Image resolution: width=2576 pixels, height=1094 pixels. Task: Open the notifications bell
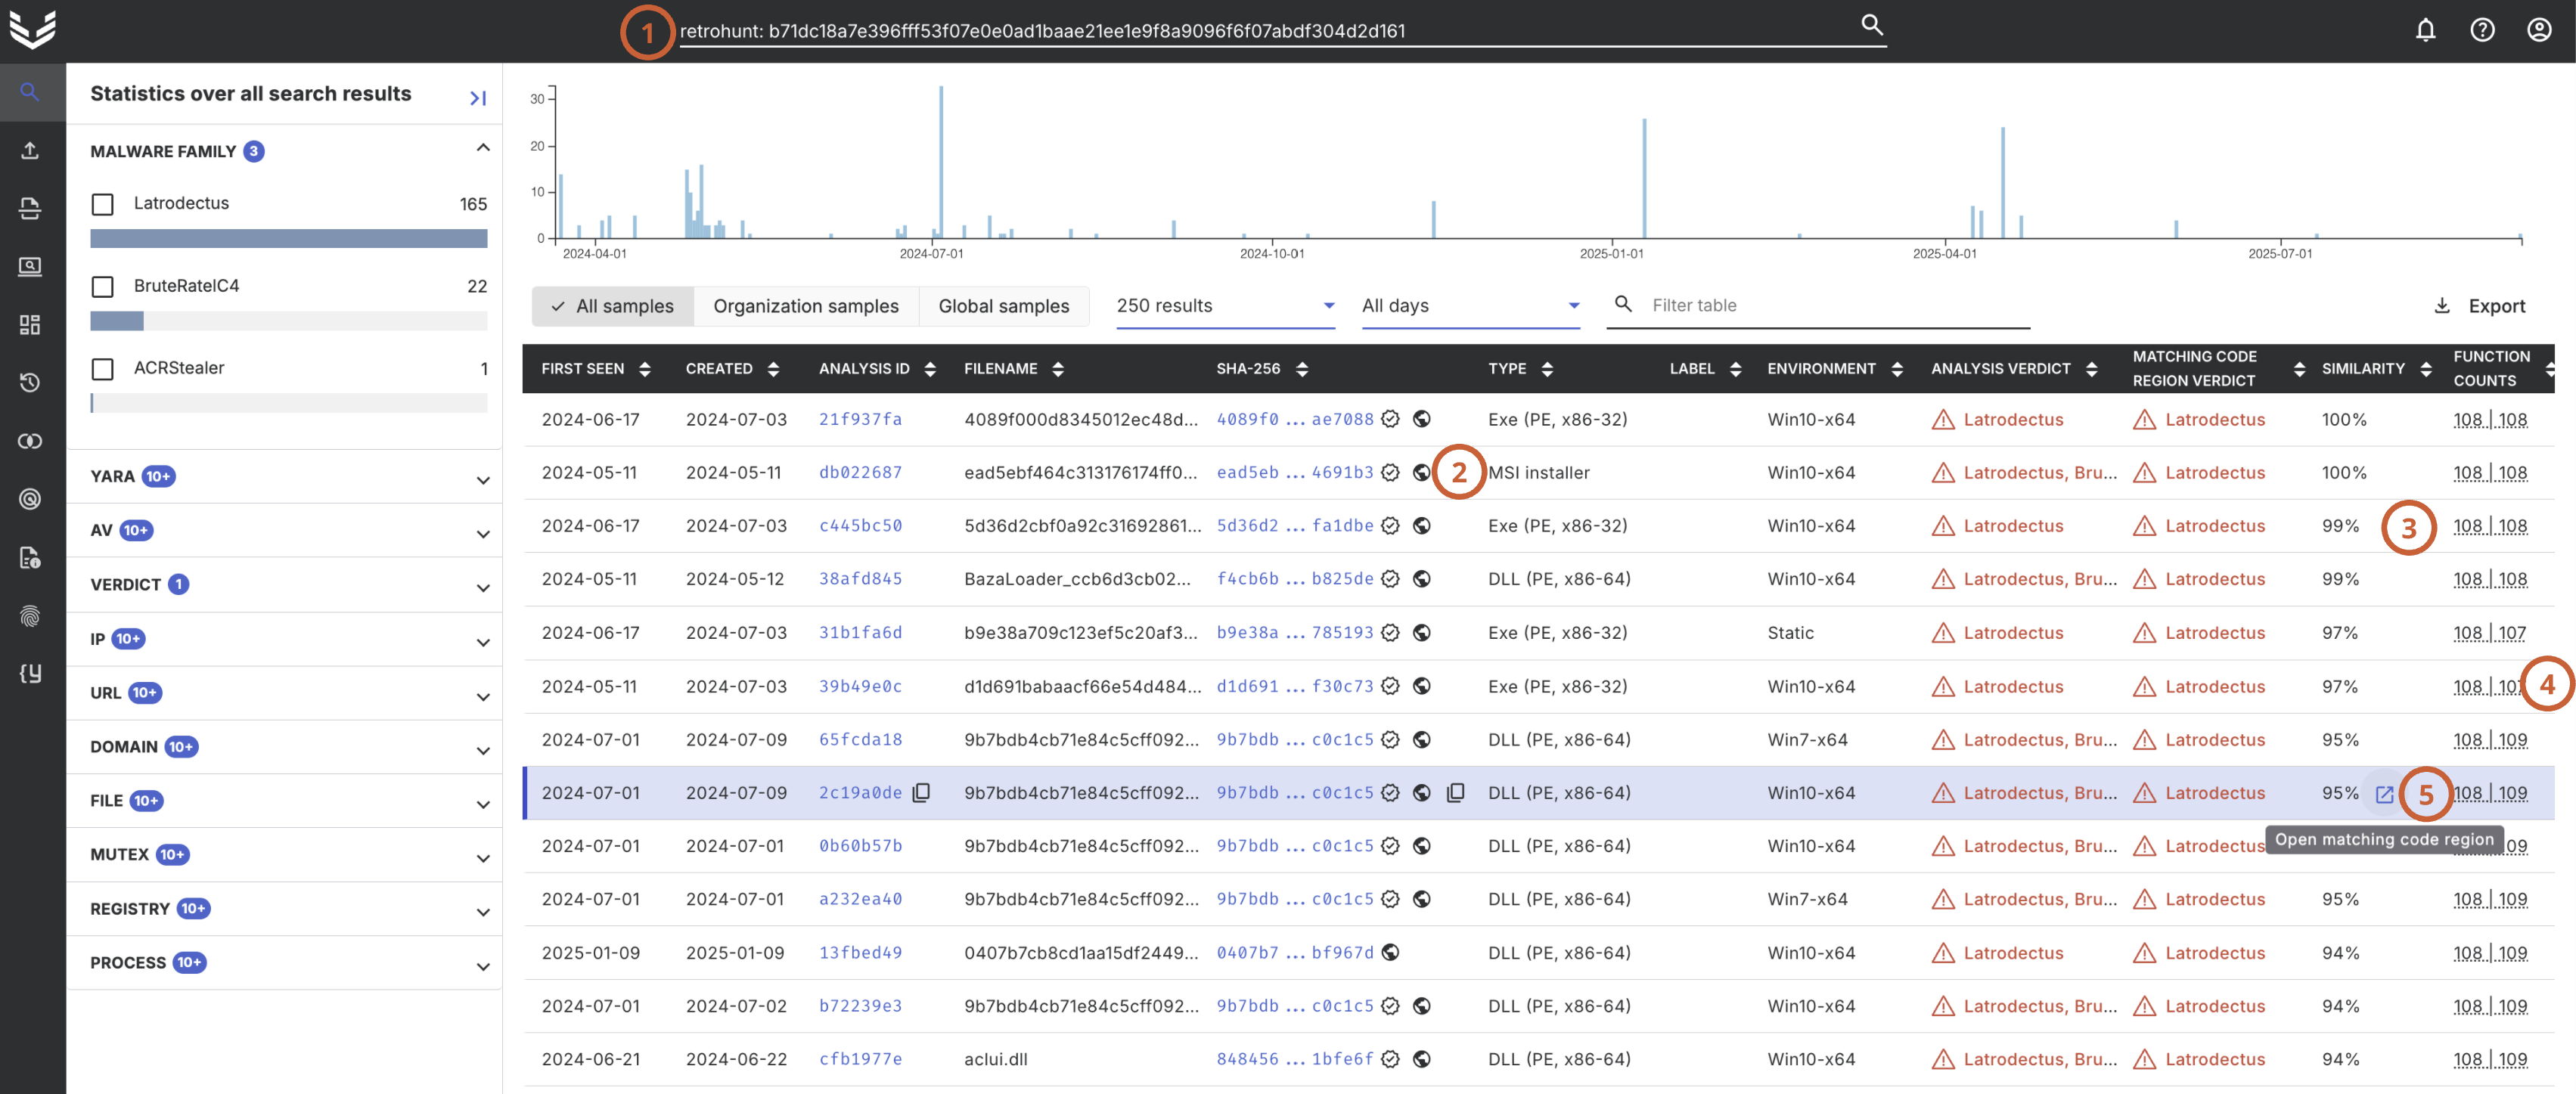pyautogui.click(x=2425, y=30)
